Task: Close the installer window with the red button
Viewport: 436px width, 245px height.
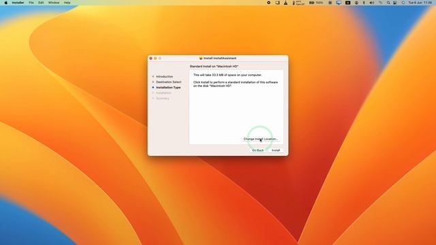Action: coord(151,59)
